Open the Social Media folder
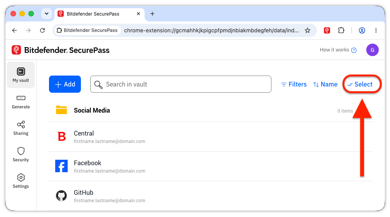The image size is (390, 217). click(211, 110)
